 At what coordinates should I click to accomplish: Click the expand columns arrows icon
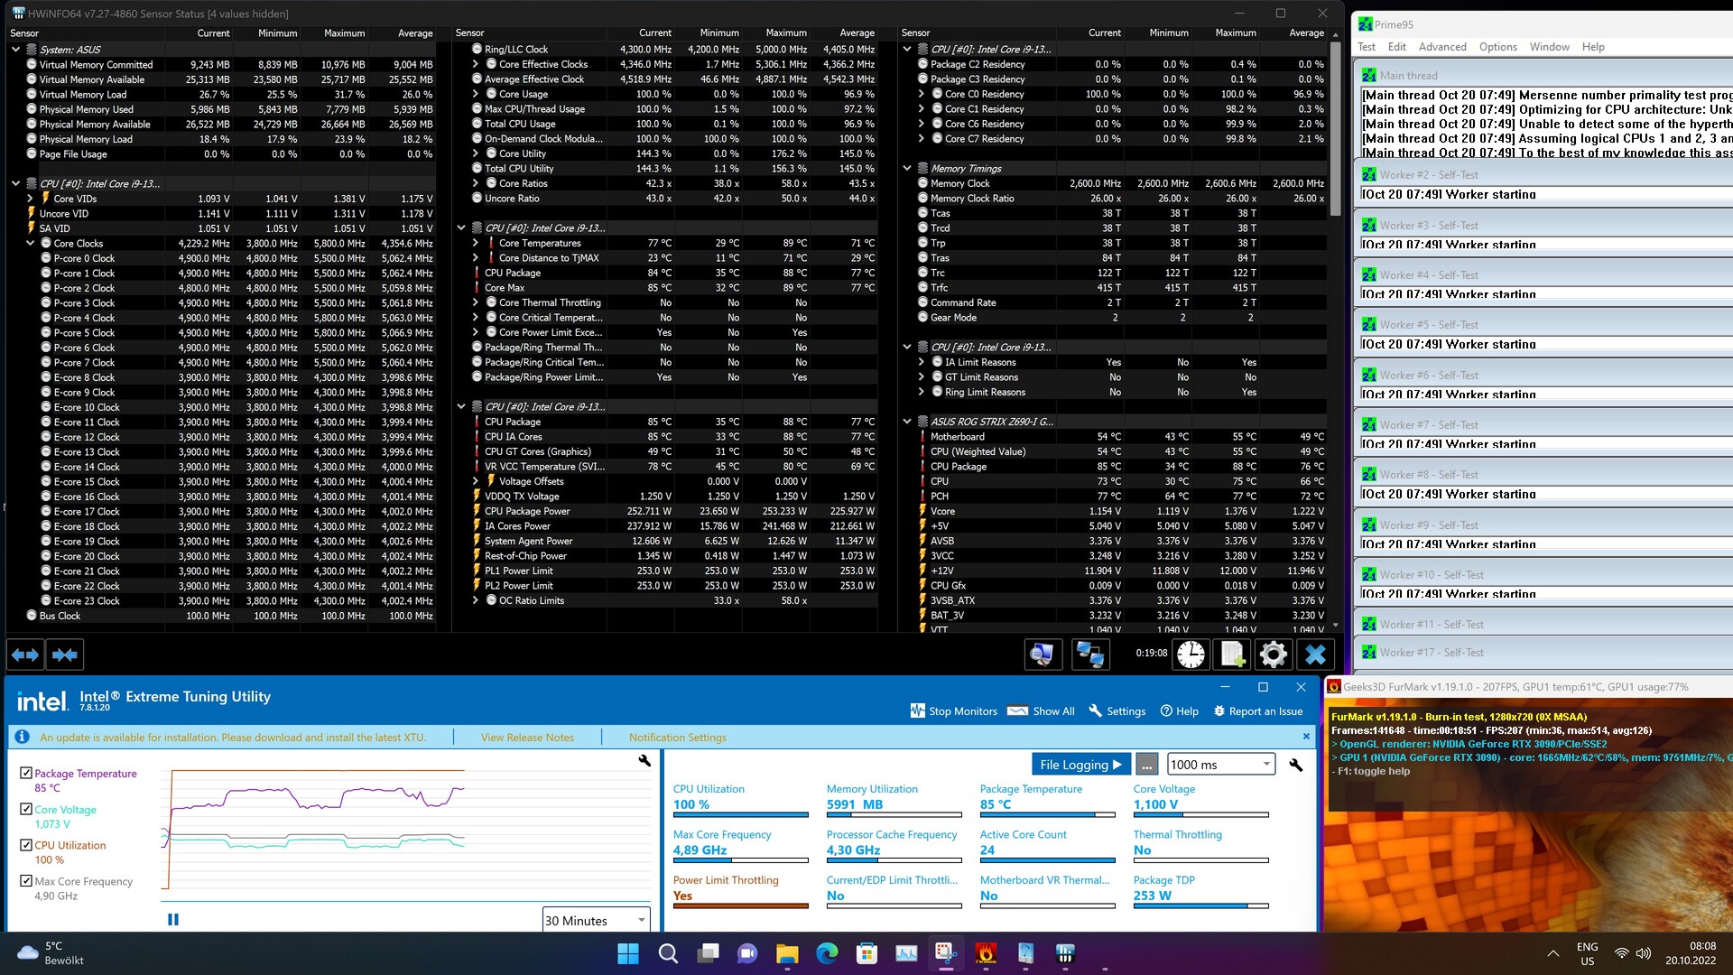point(25,655)
